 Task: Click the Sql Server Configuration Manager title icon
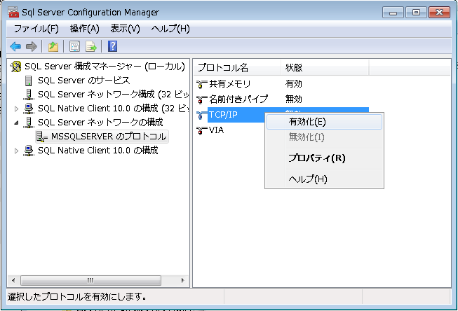[x=13, y=12]
